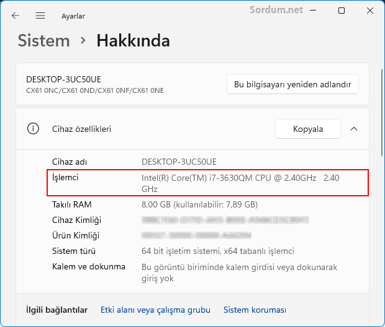
Task: Select the Bu görüntü biriminde kalem girdisi text
Action: (240, 272)
